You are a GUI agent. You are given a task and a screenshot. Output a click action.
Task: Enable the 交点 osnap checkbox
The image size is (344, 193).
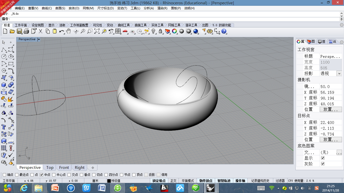[69, 175]
